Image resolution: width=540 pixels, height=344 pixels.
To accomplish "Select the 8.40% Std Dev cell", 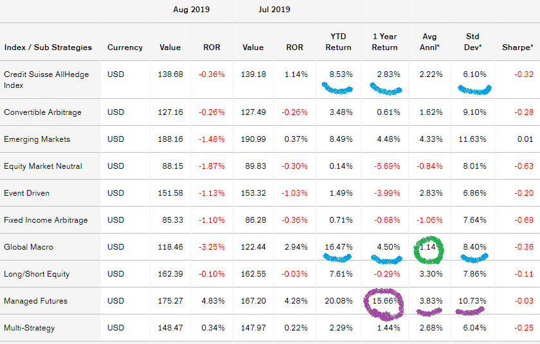I will click(x=474, y=247).
